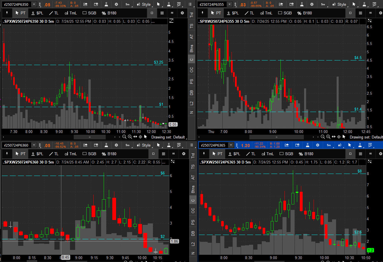Open the Trd side tab beside the P6350 chart
383x262 pixels.
click(192, 15)
